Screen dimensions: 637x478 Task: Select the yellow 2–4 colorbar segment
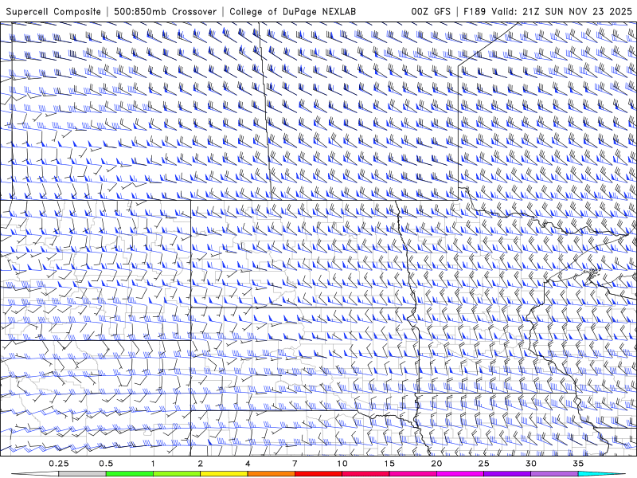pos(224,474)
